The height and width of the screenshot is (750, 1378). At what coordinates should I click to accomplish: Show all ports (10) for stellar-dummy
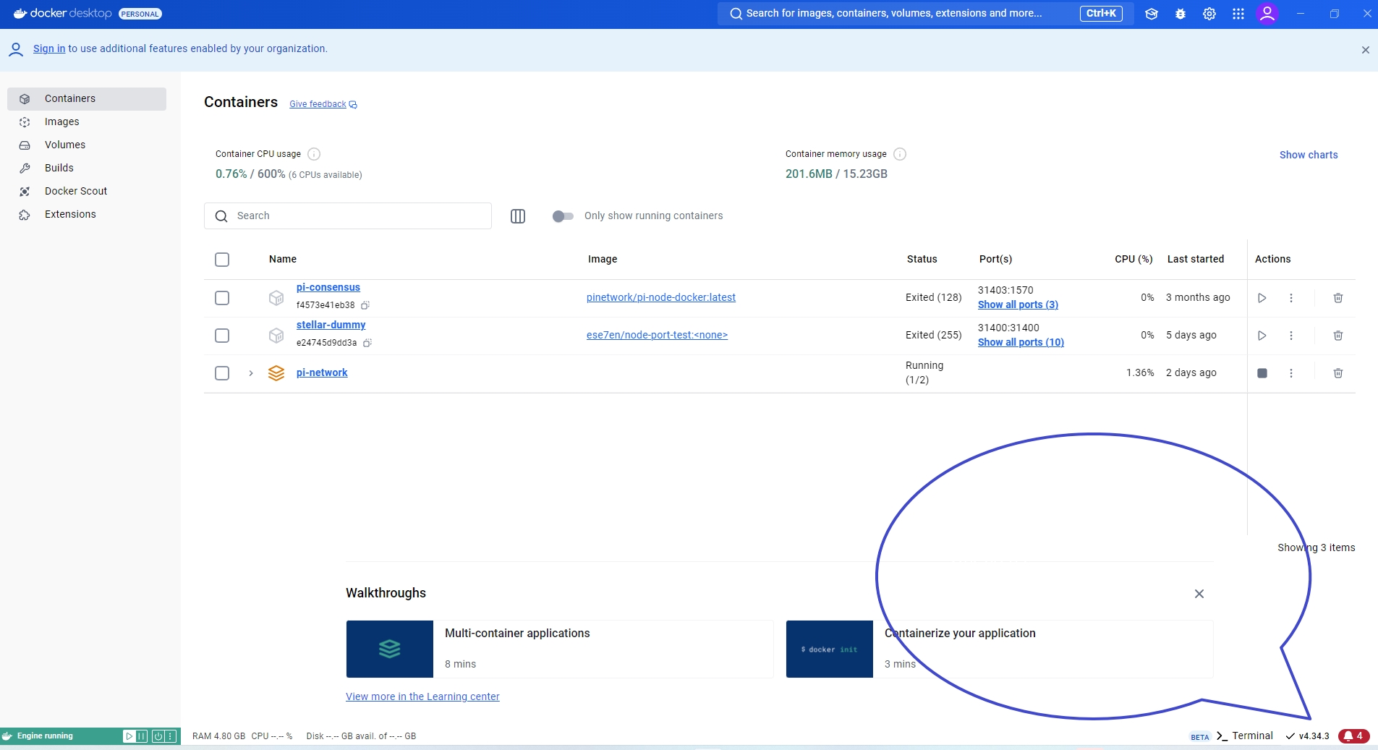pos(1021,343)
